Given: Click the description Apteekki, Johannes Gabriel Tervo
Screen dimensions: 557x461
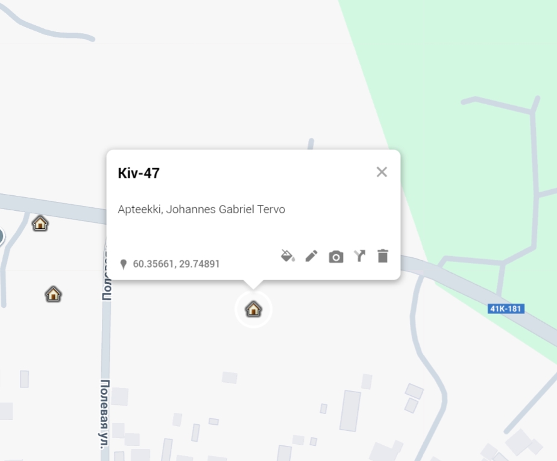Looking at the screenshot, I should pos(201,209).
